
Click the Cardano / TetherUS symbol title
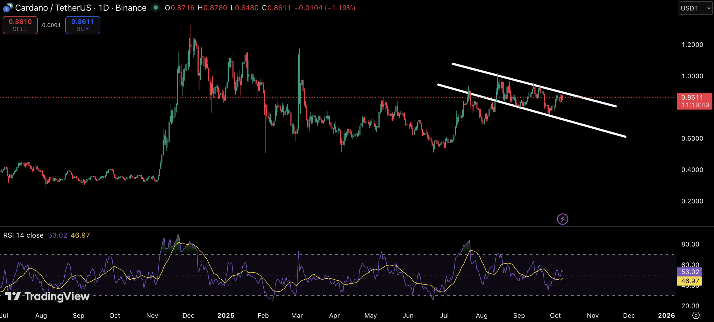pyautogui.click(x=53, y=8)
